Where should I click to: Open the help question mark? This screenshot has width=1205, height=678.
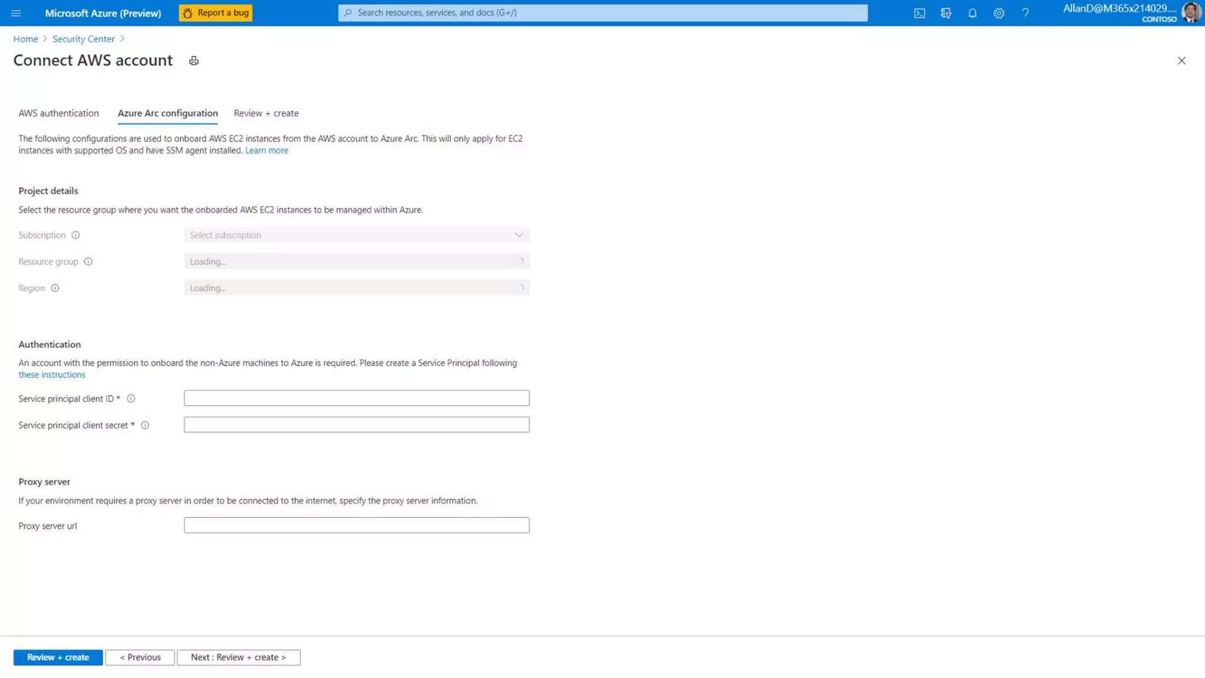click(x=1025, y=13)
